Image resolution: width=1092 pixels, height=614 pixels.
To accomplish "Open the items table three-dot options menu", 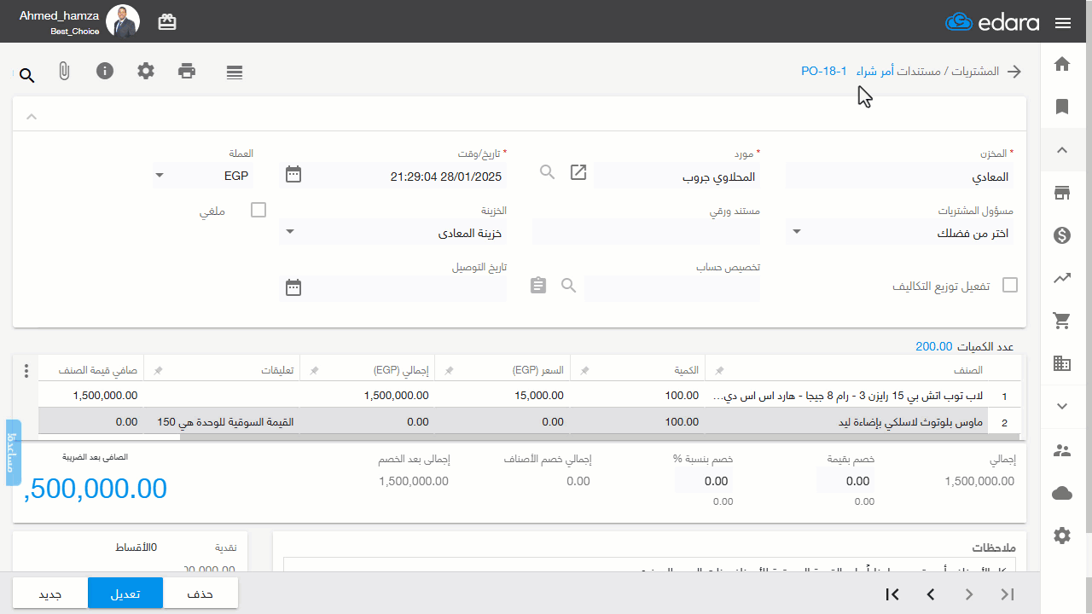I will pos(26,371).
